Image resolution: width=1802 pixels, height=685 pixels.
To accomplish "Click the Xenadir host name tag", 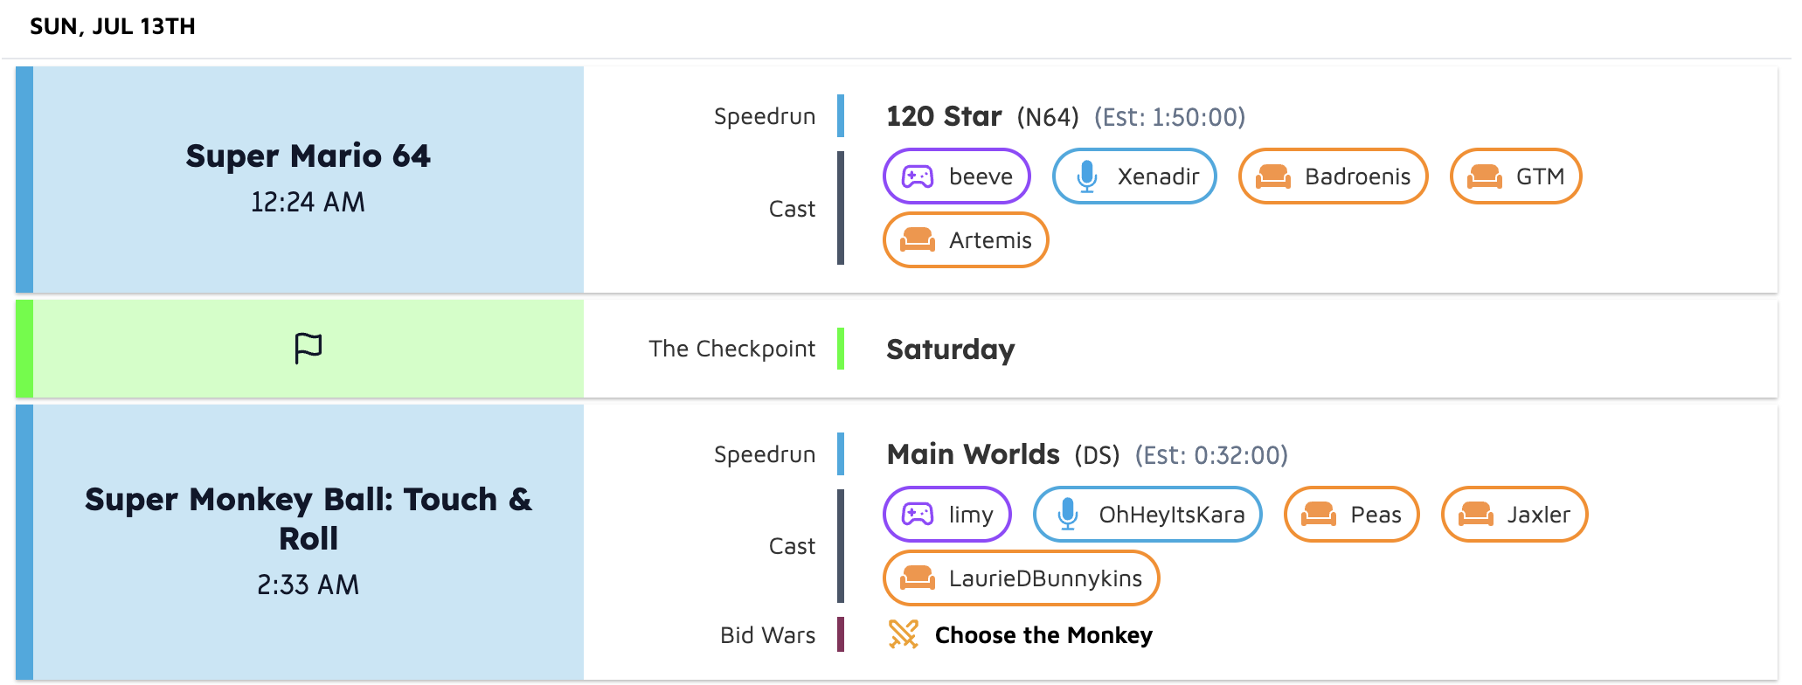I will point(1134,176).
